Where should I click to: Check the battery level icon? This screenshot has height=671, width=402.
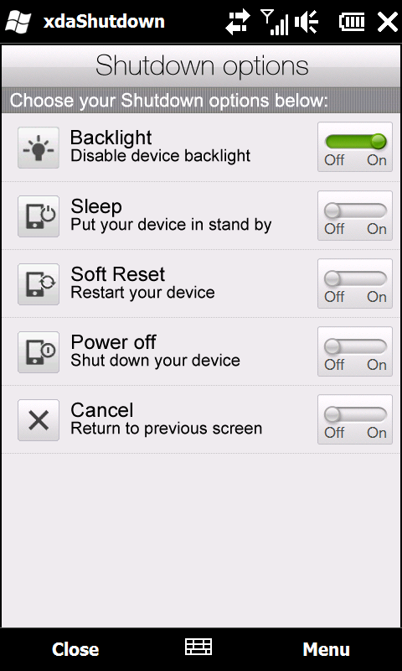tap(352, 22)
